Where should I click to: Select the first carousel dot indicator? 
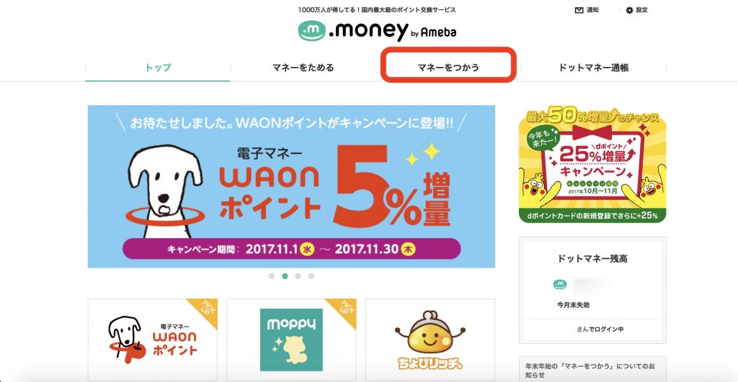272,276
